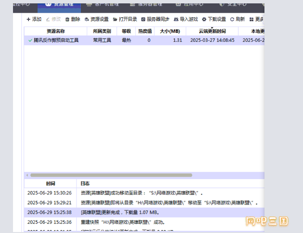This screenshot has height=233, width=303.
Task: Click 服务器同步 server sync button
Action: 155,19
